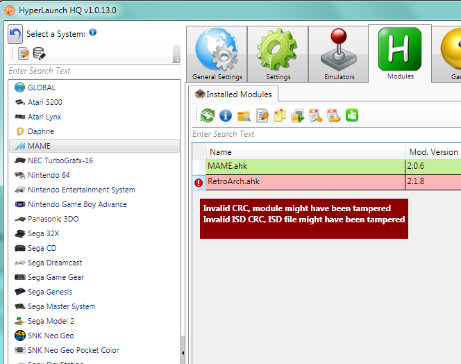Click the blue undo arrow button
The image size is (461, 364).
(x=15, y=34)
